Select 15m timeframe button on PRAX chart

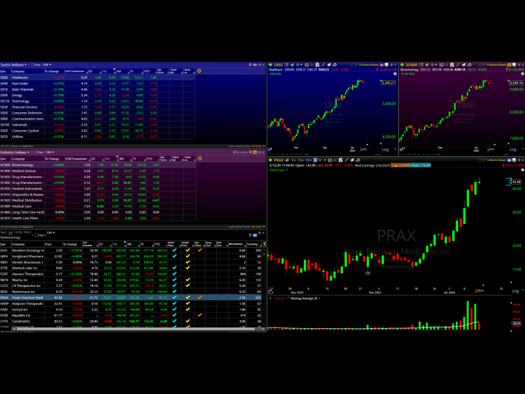coord(301,160)
